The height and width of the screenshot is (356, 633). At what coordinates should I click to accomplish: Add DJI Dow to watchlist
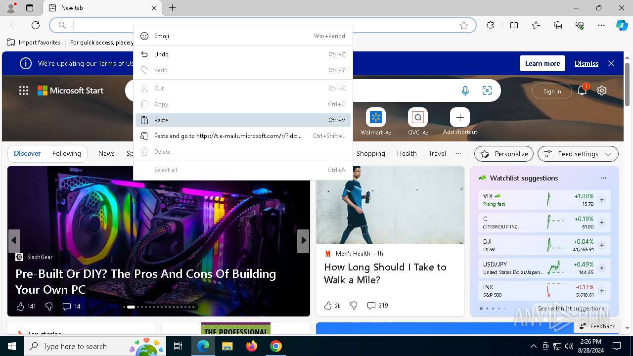(x=602, y=245)
